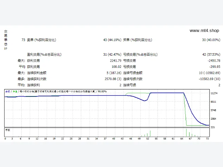Select average profit trade value 108.02

[116, 67]
